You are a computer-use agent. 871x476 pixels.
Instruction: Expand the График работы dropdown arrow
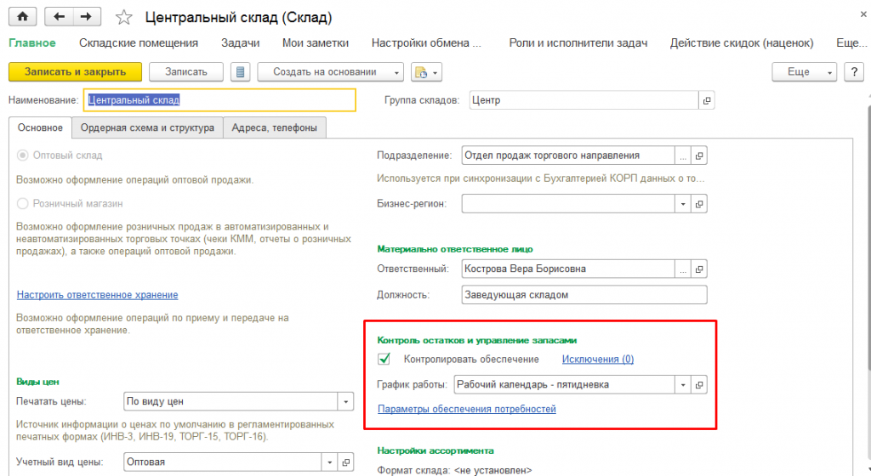click(683, 384)
